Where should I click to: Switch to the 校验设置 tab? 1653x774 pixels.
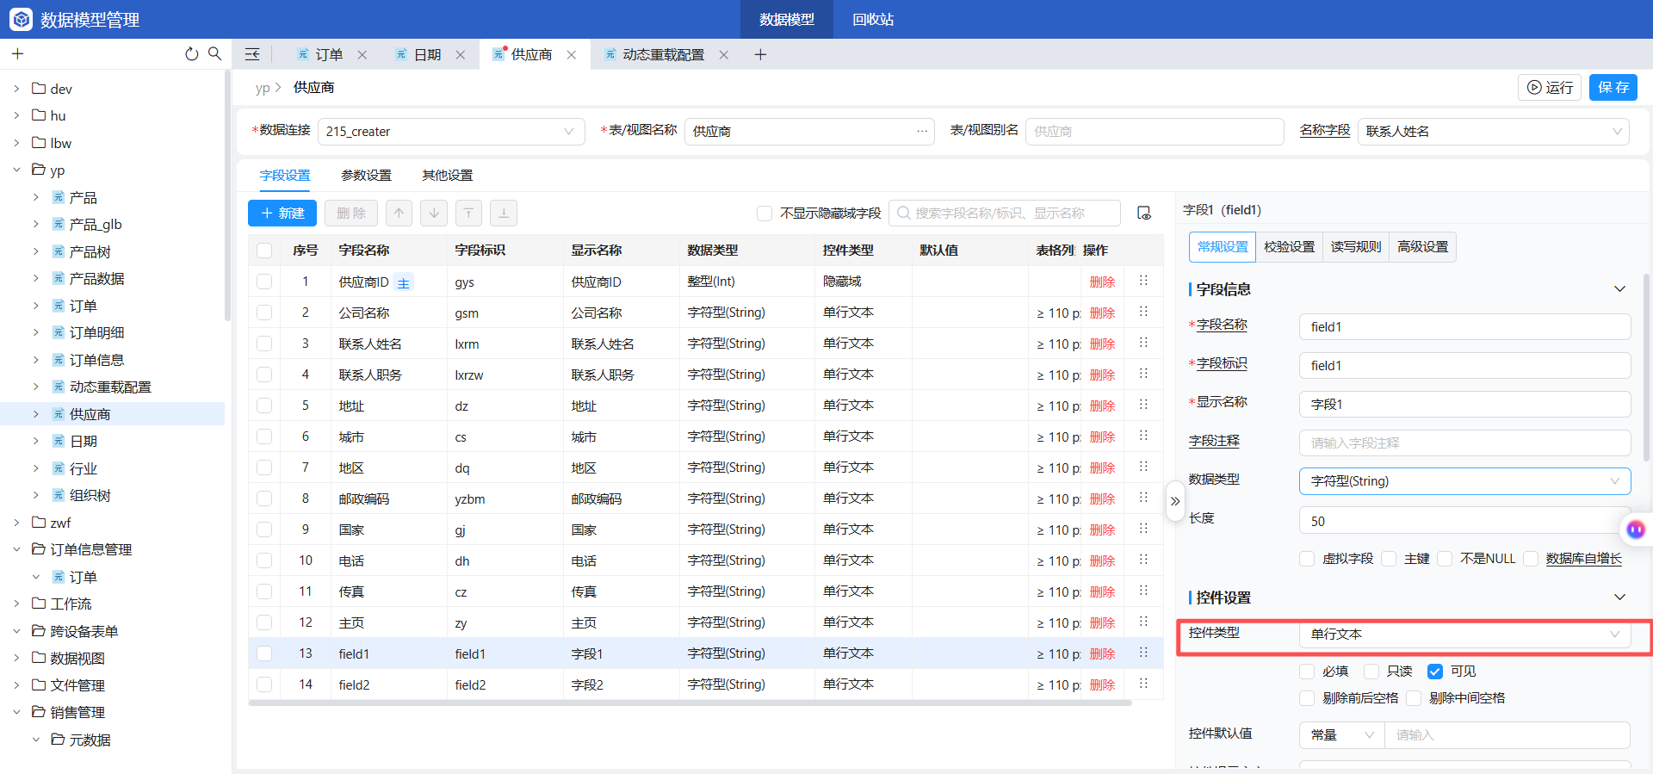point(1289,247)
